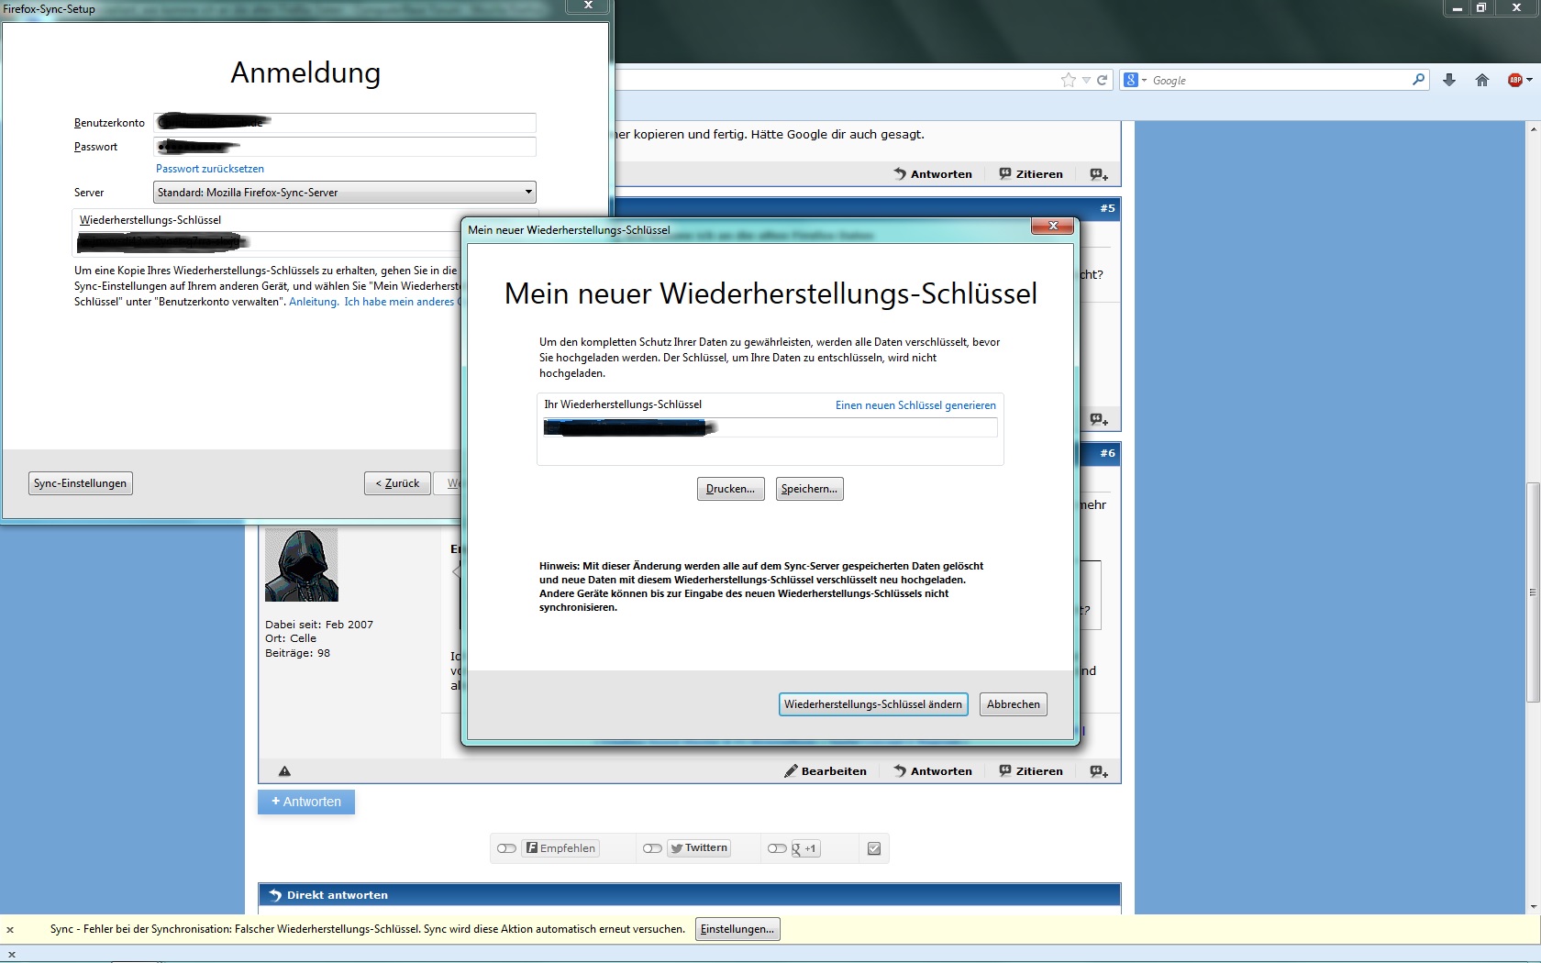Click the scrollbar down arrow
This screenshot has height=963, width=1541.
point(1533,906)
